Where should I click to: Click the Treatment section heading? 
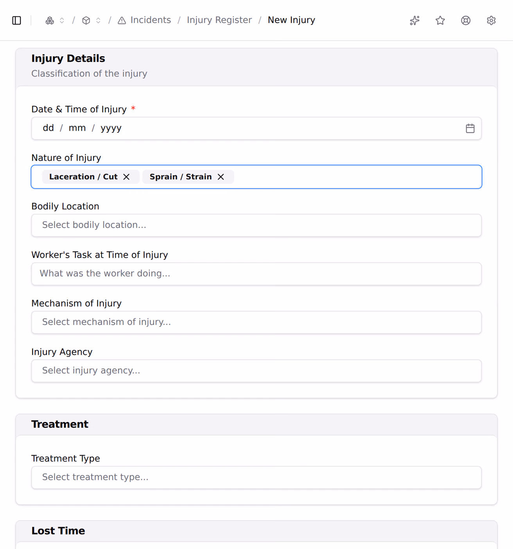tap(60, 424)
